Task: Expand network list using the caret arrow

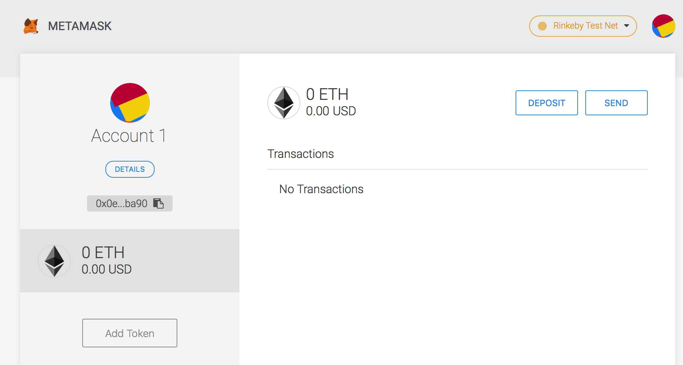Action: tap(626, 26)
